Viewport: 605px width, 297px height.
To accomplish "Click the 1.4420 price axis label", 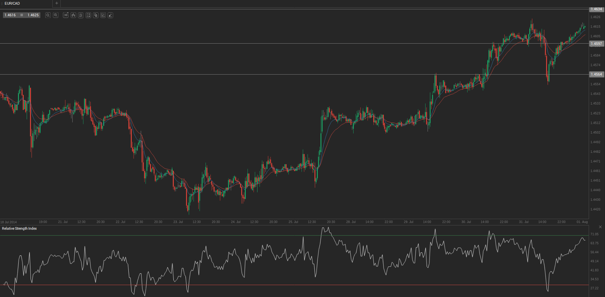I will [595, 209].
